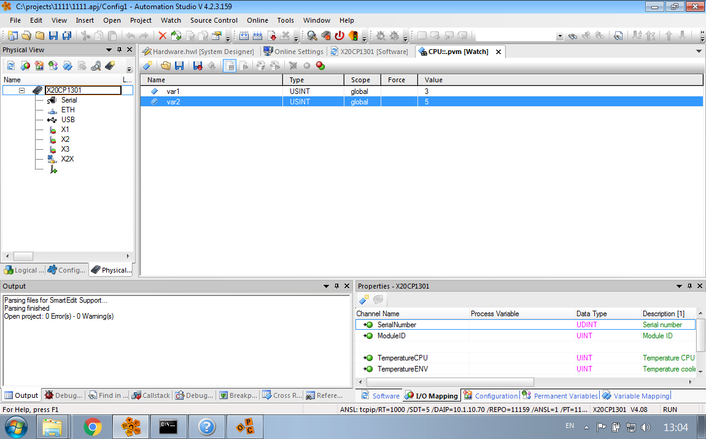This screenshot has height=439, width=706.
Task: Show hidden system tray icons arrow
Action: point(586,427)
